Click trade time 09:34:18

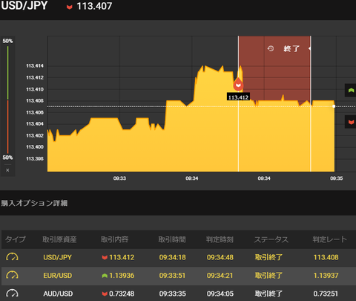pyautogui.click(x=173, y=257)
